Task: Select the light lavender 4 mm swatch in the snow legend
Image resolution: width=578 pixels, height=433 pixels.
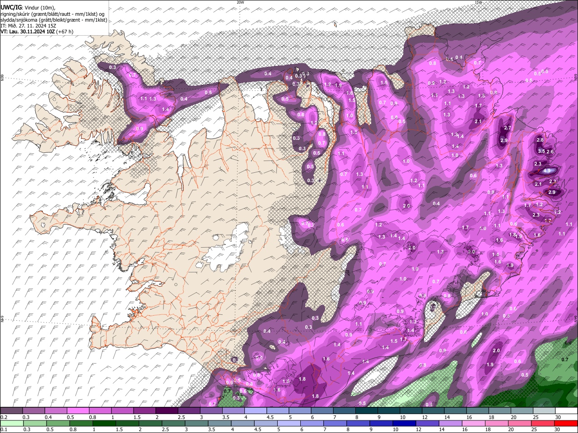Action: click(x=256, y=411)
